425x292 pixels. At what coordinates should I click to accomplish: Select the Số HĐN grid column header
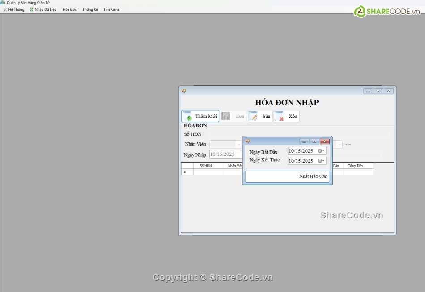click(x=205, y=166)
